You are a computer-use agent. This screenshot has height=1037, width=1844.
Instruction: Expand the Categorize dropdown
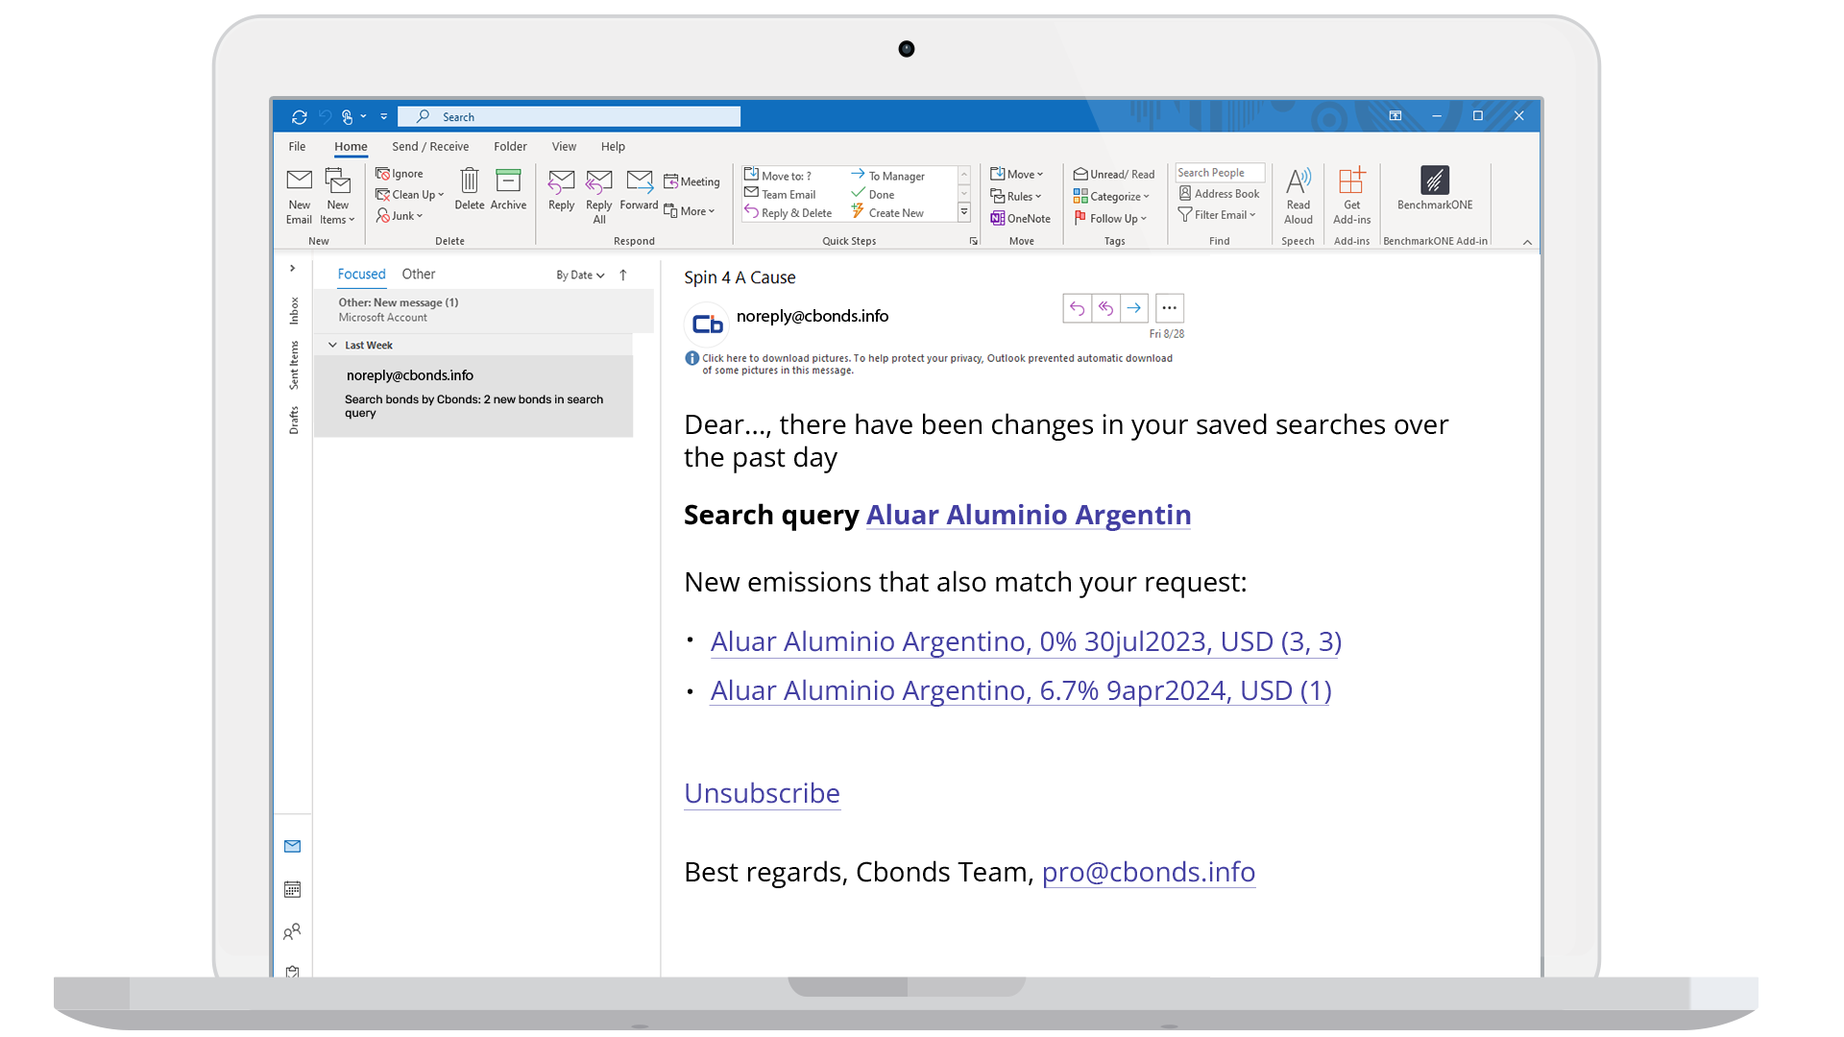[x=1112, y=196]
